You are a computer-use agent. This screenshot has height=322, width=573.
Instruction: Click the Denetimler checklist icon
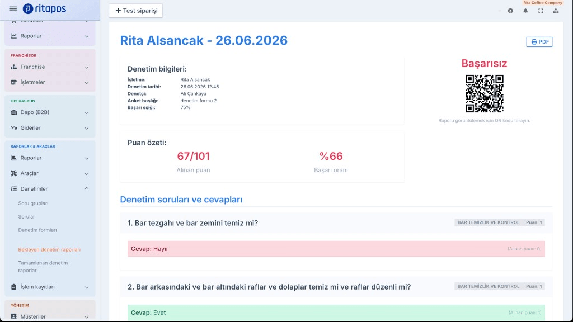pyautogui.click(x=13, y=189)
